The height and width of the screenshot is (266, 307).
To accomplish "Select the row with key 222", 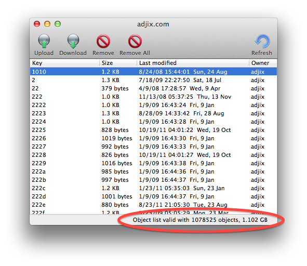I will pyautogui.click(x=154, y=97).
